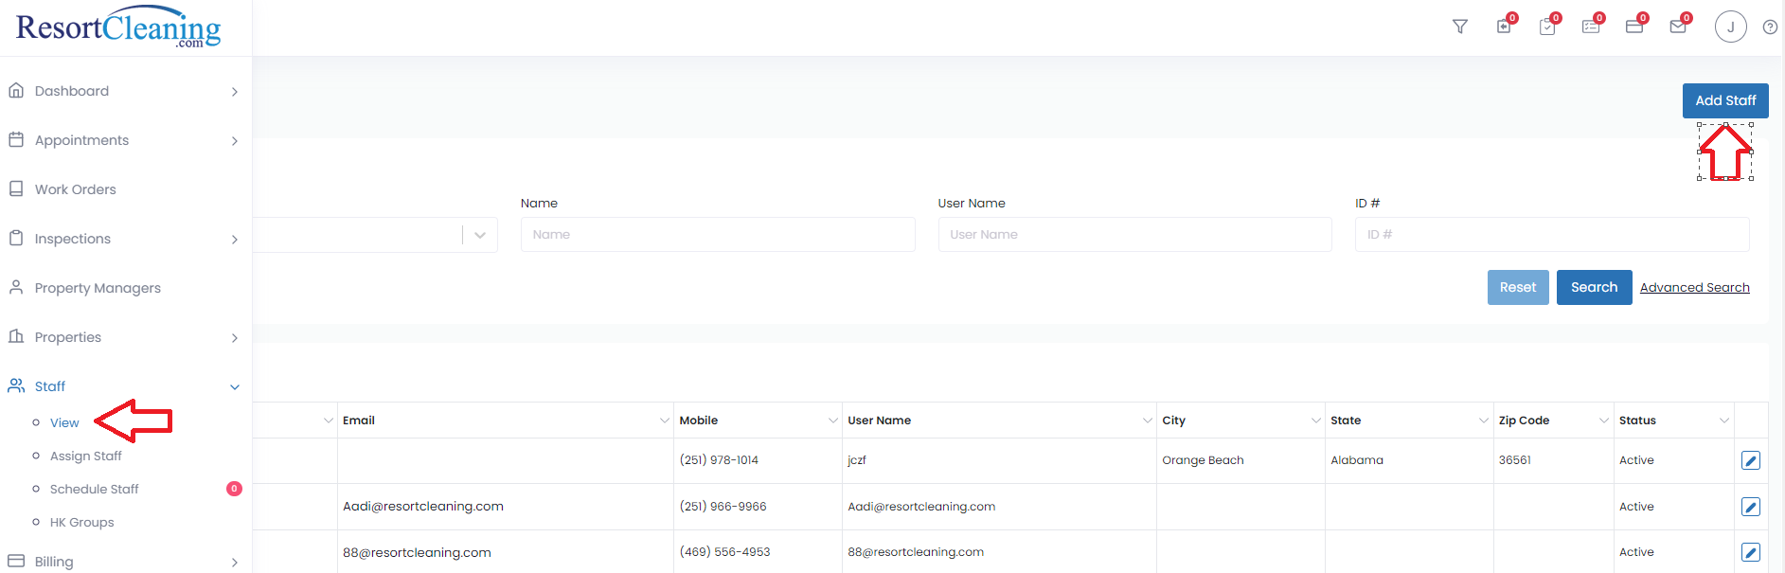
Task: Open the checklist card notification icon
Action: click(x=1591, y=27)
